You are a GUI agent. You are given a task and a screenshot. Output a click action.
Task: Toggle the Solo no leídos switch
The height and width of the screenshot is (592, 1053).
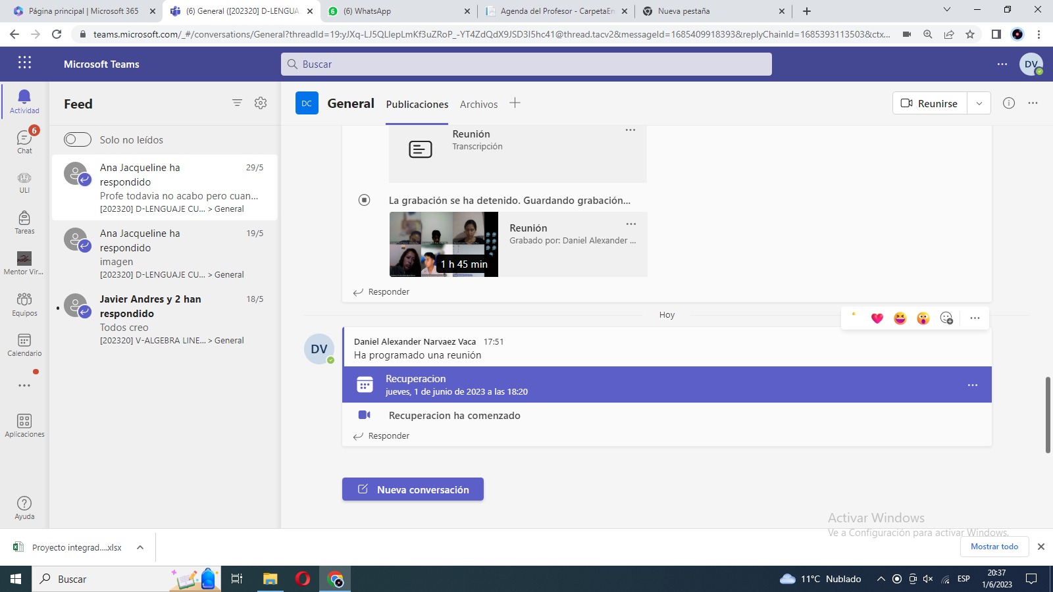78,139
